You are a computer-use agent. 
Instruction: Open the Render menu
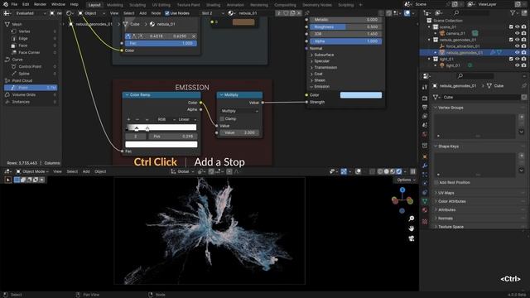pyautogui.click(x=40, y=4)
